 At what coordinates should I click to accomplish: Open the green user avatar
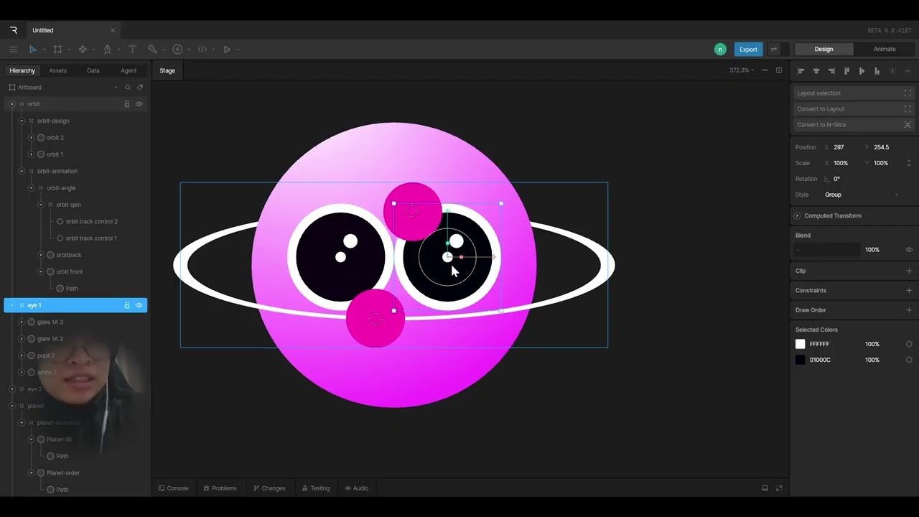click(x=720, y=50)
